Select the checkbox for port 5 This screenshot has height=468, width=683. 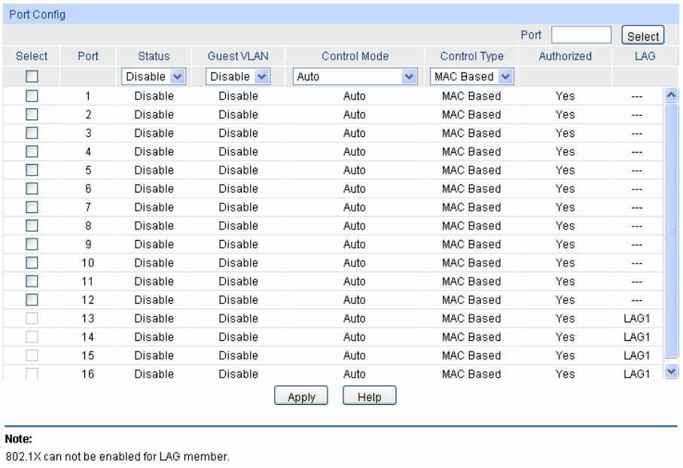click(x=32, y=170)
